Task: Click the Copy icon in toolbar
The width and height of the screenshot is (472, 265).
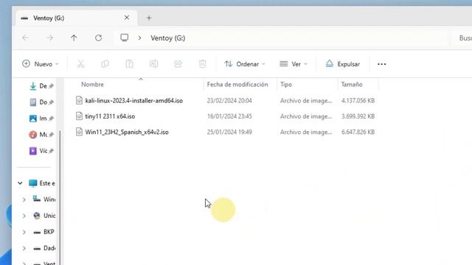Action: (105, 64)
